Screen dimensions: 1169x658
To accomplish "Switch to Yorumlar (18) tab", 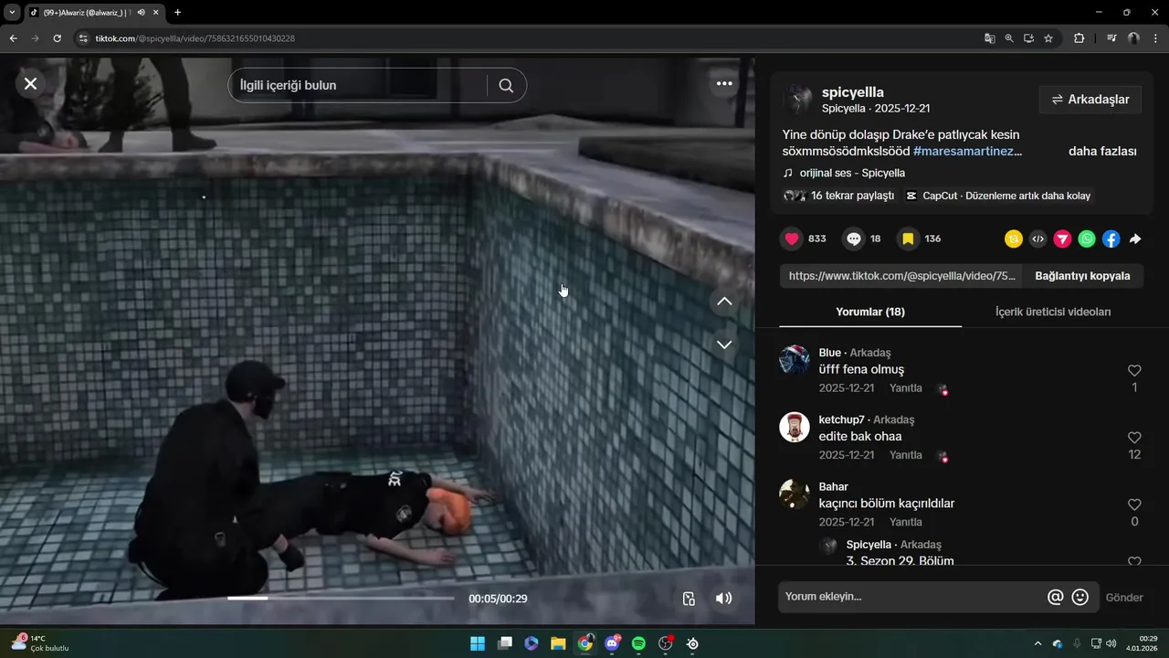I will click(x=870, y=312).
